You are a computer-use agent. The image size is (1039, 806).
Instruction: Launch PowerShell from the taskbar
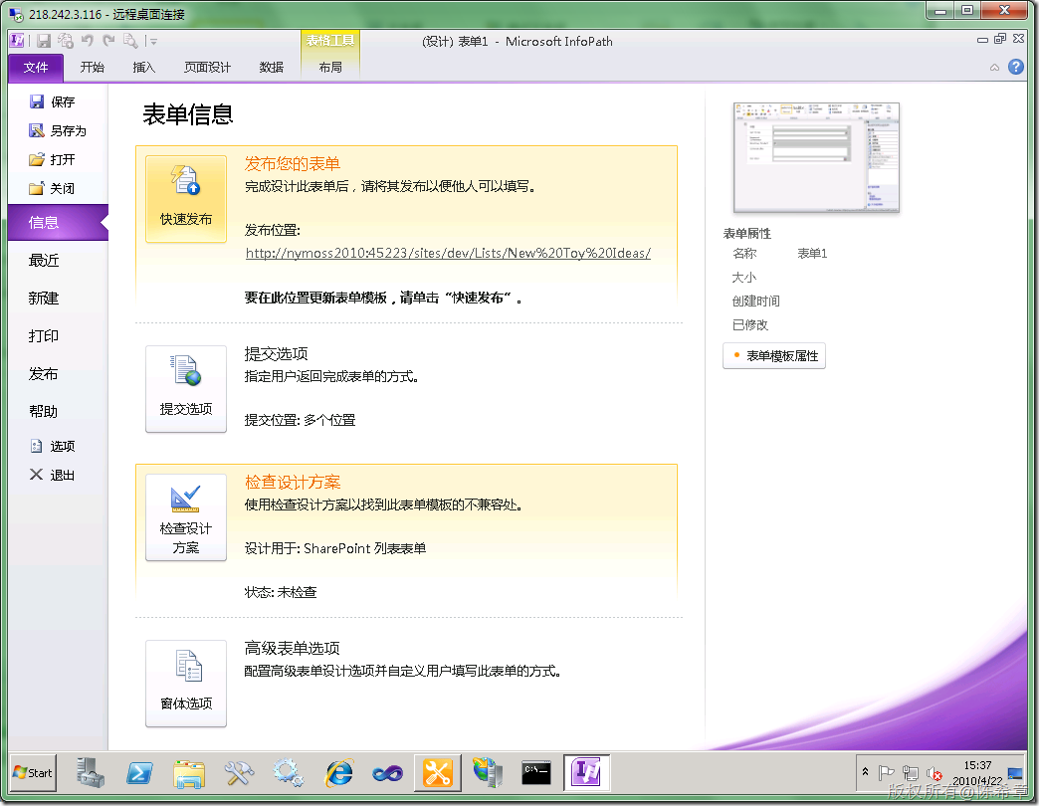pyautogui.click(x=139, y=773)
